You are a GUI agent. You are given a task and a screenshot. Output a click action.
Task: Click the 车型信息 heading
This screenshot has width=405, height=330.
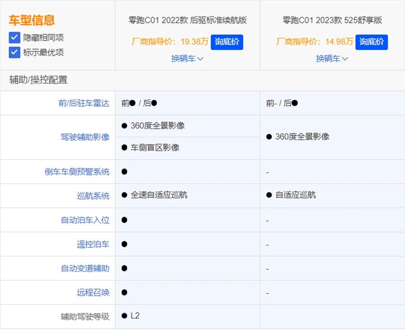pos(31,20)
